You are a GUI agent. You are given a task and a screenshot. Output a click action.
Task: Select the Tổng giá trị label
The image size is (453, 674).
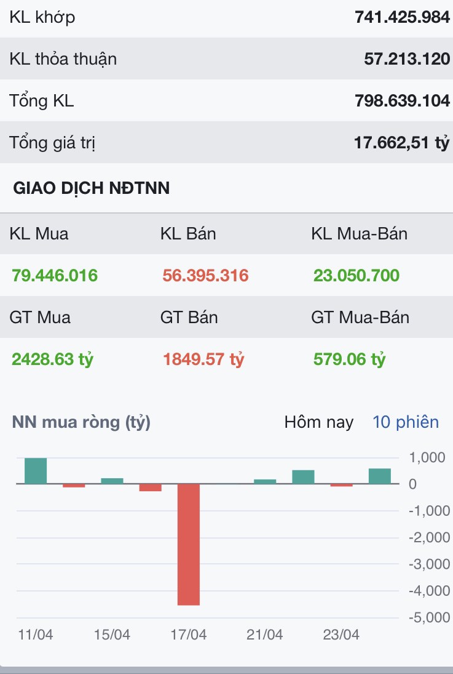click(x=52, y=142)
